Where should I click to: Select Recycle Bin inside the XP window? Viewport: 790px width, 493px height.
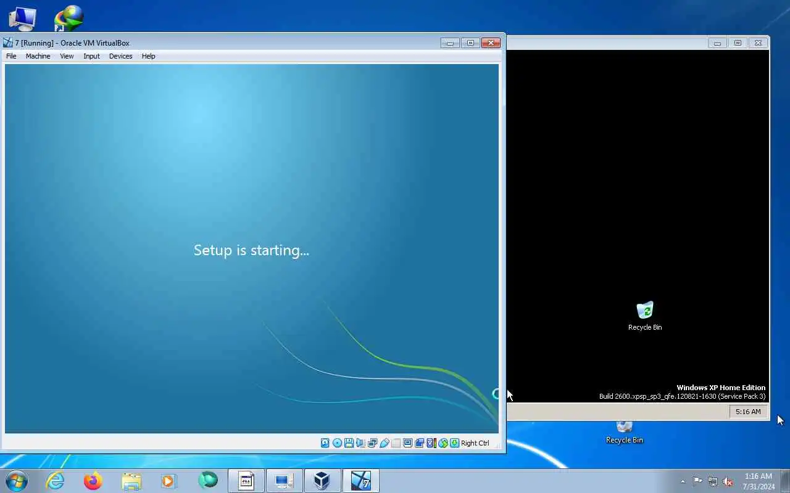[x=645, y=316]
